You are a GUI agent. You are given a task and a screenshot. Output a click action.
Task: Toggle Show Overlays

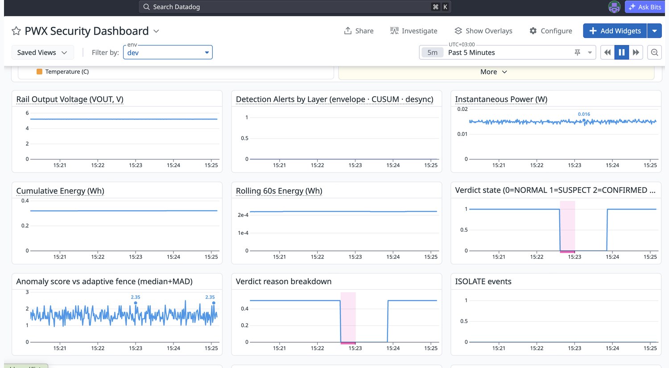483,31
